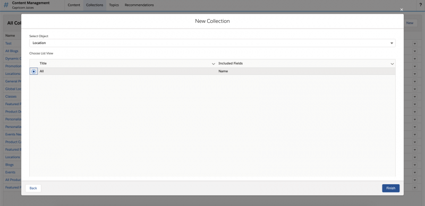Open the Select Object Location dropdown
The height and width of the screenshot is (206, 425).
tap(212, 43)
